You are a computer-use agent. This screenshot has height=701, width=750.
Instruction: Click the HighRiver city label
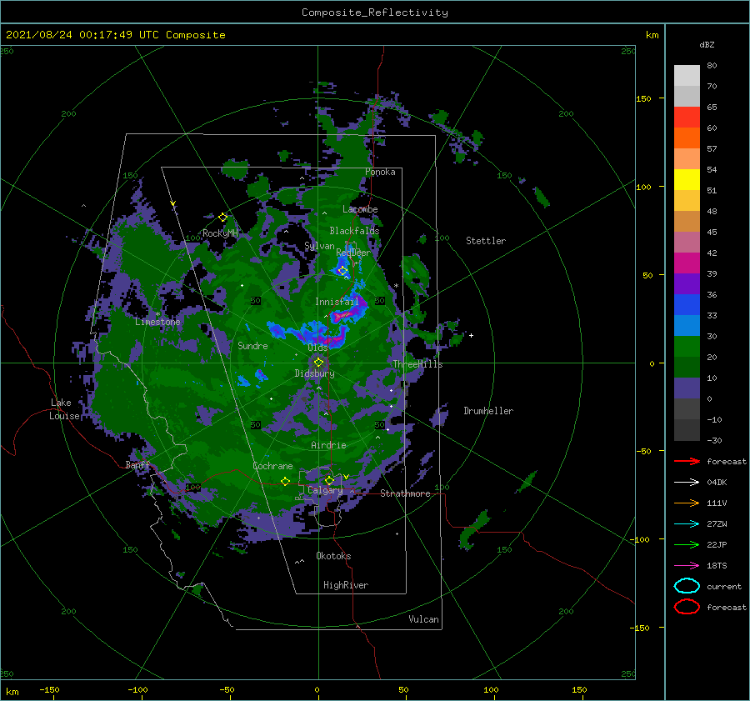click(x=346, y=585)
